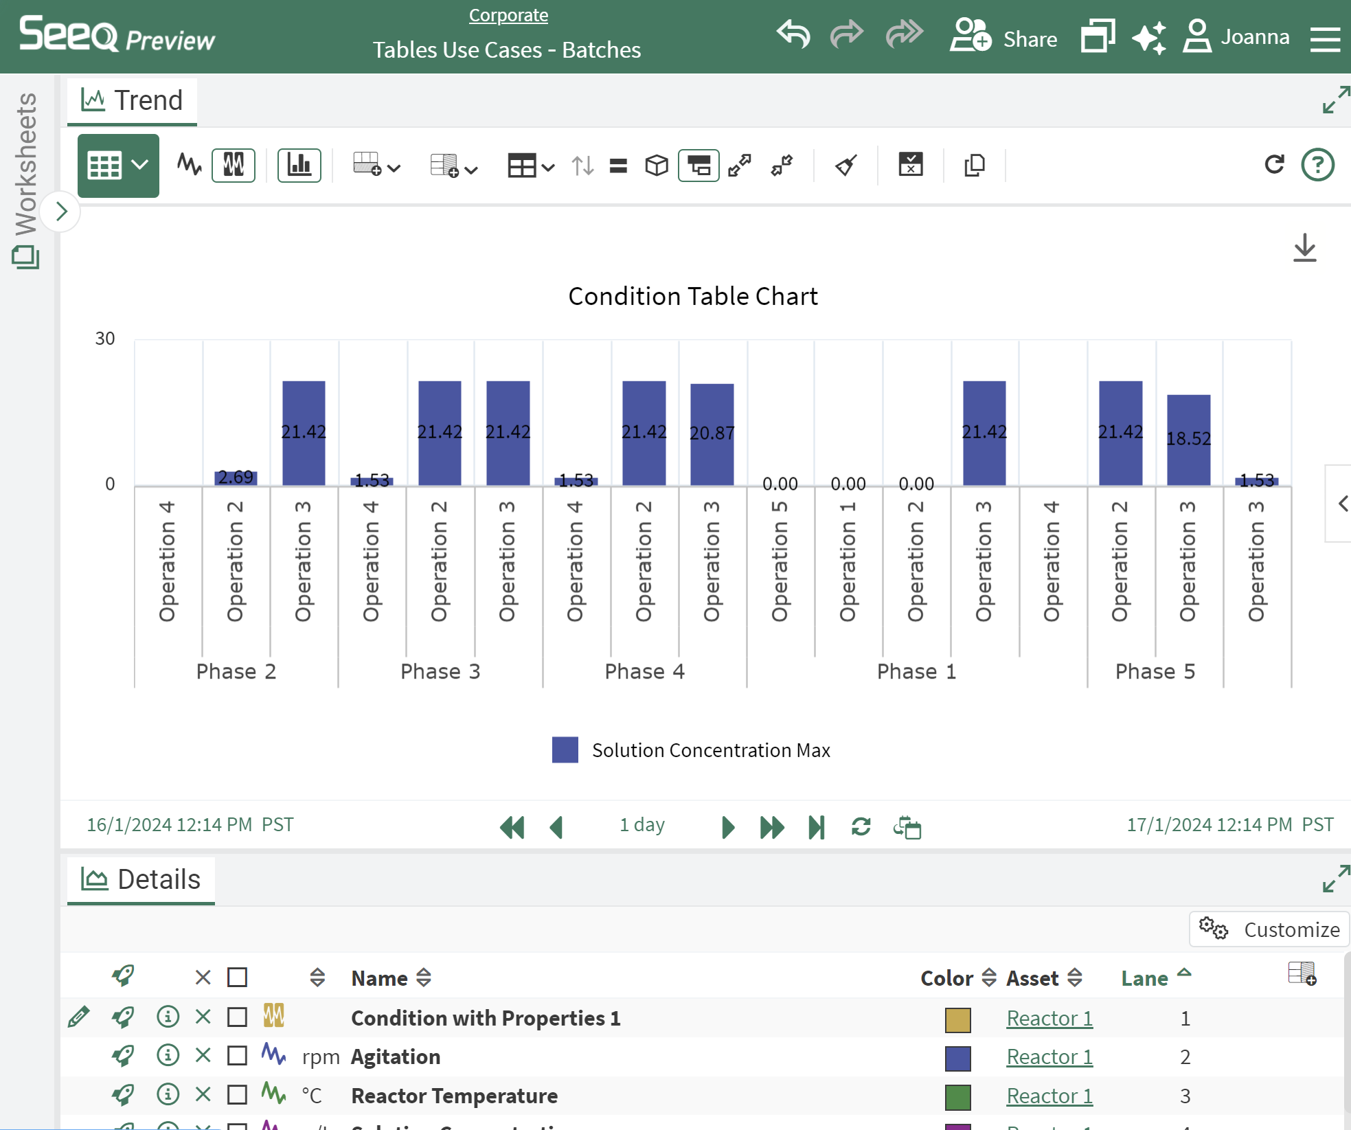Screen dimensions: 1351x1130
Task: Click the sparkle AI assistant icon
Action: coord(1149,37)
